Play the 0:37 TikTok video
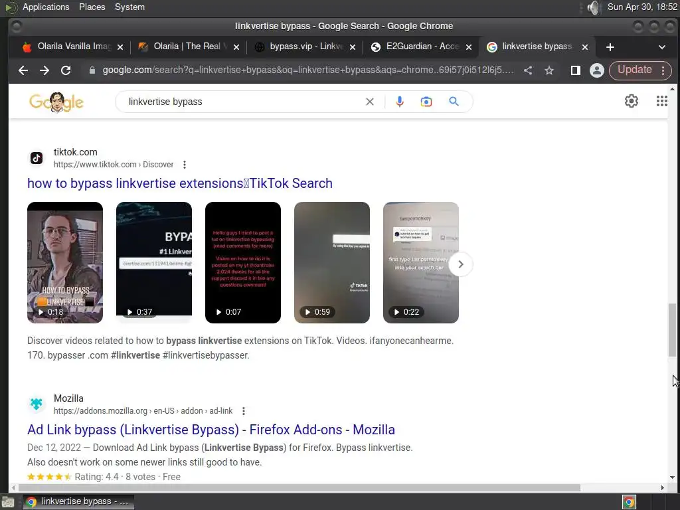 pos(154,262)
